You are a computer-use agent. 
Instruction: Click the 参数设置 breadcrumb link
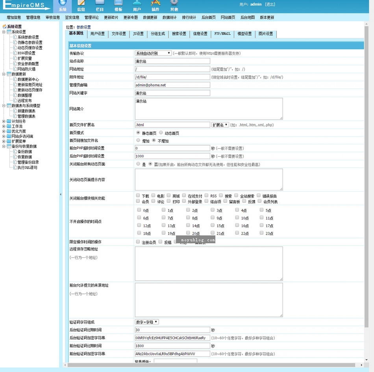point(84,27)
